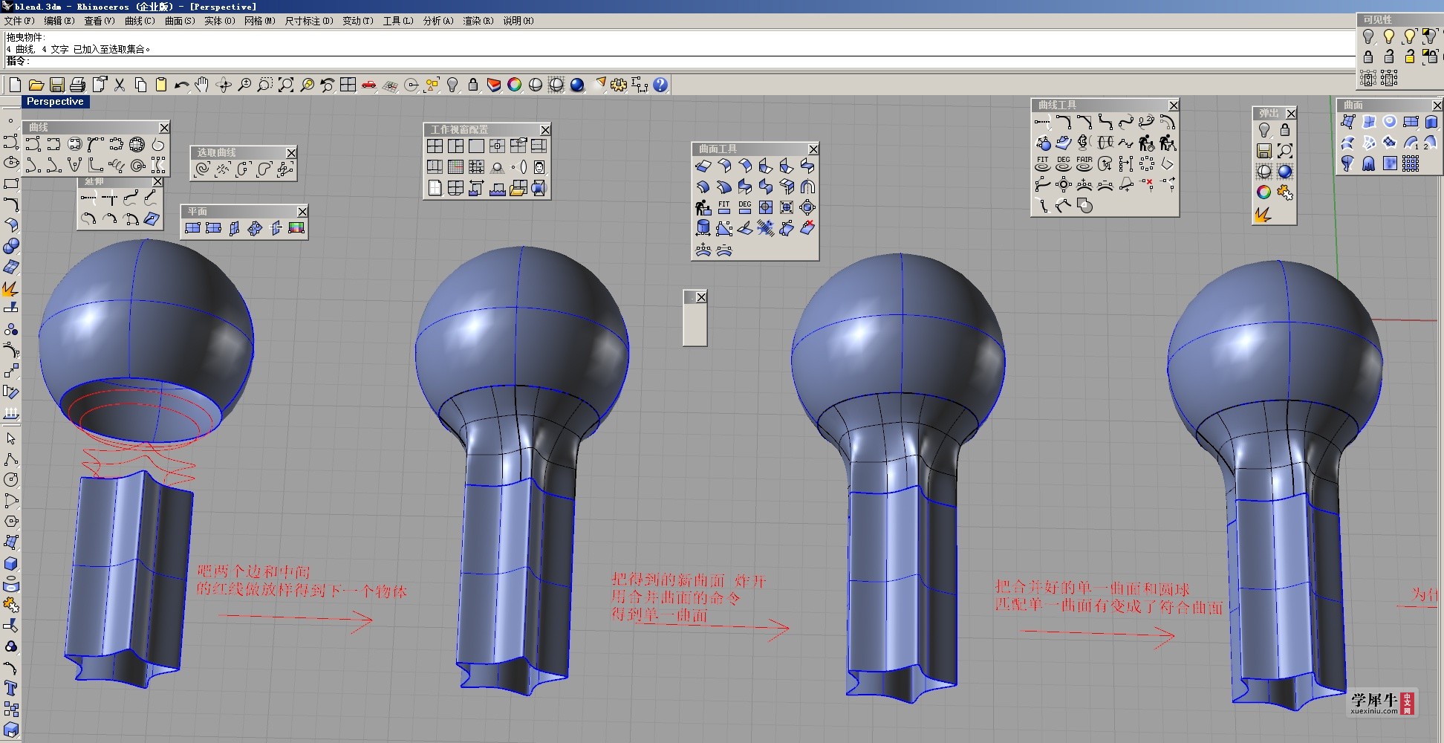The width and height of the screenshot is (1444, 743).
Task: Close the 选取曲线 floating panel
Action: [x=291, y=153]
